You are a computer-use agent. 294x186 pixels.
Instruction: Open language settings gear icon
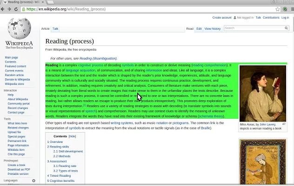[33, 180]
